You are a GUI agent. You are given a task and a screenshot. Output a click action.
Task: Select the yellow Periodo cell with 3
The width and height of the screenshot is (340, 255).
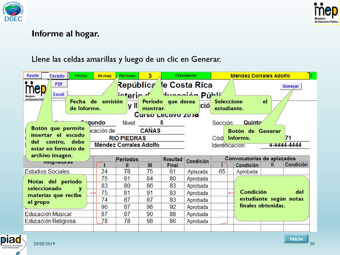click(150, 76)
